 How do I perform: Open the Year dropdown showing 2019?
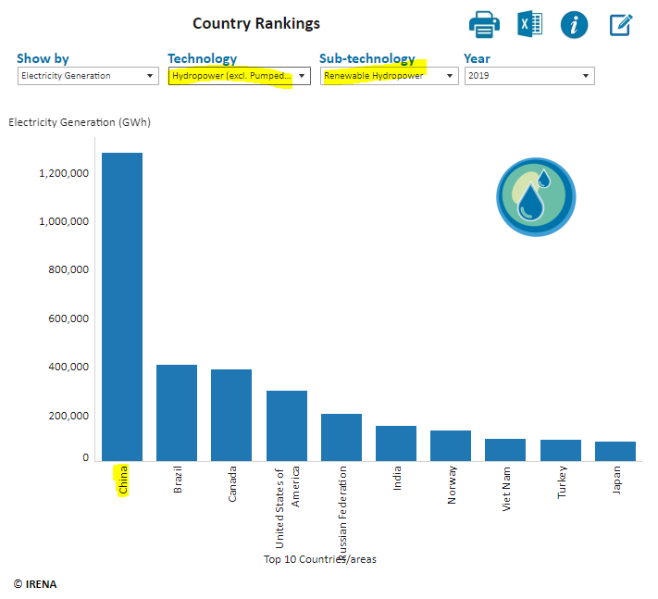529,76
